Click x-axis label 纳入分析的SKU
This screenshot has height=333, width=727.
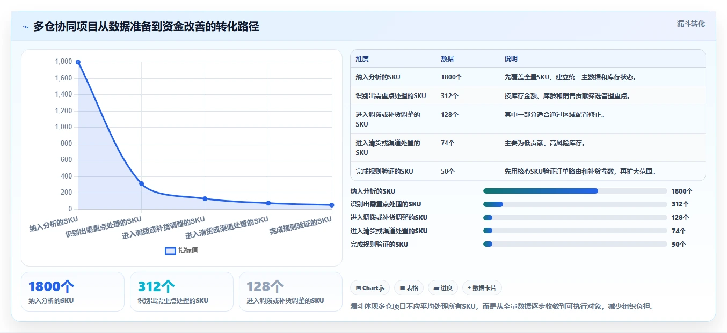coord(54,224)
